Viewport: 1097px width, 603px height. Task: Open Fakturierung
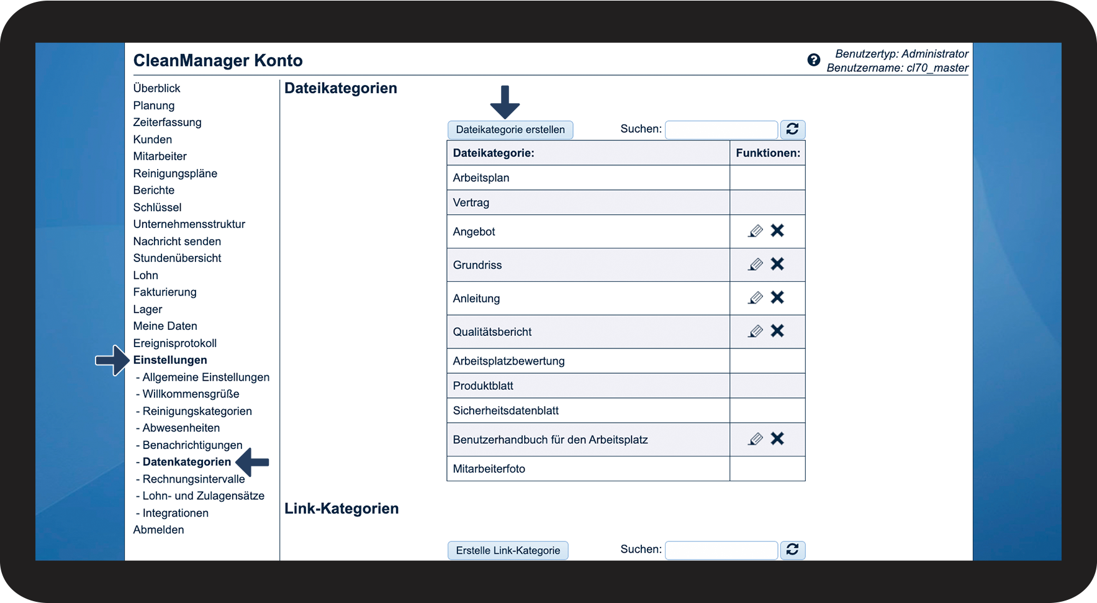[x=165, y=292]
